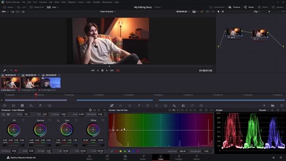Jump to last frame
This screenshot has width=286, height=161.
[112, 71]
